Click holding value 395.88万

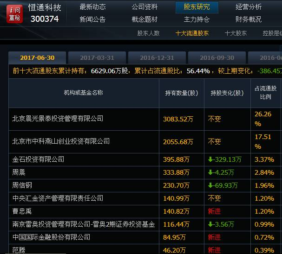(x=176, y=159)
